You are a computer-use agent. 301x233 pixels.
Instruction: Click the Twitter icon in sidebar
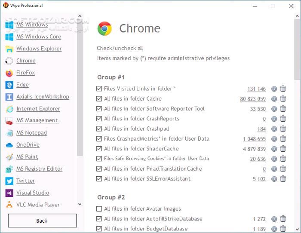tap(9, 181)
